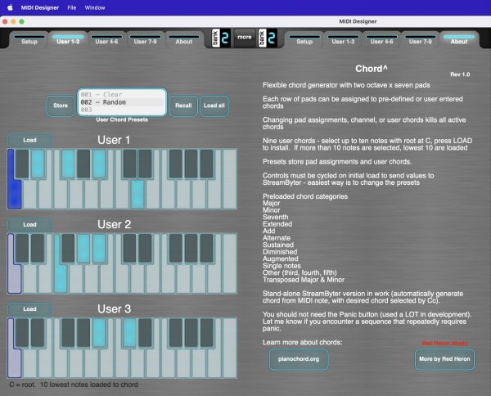Toggle upper C-sharp black key on User 1

pos(129,164)
